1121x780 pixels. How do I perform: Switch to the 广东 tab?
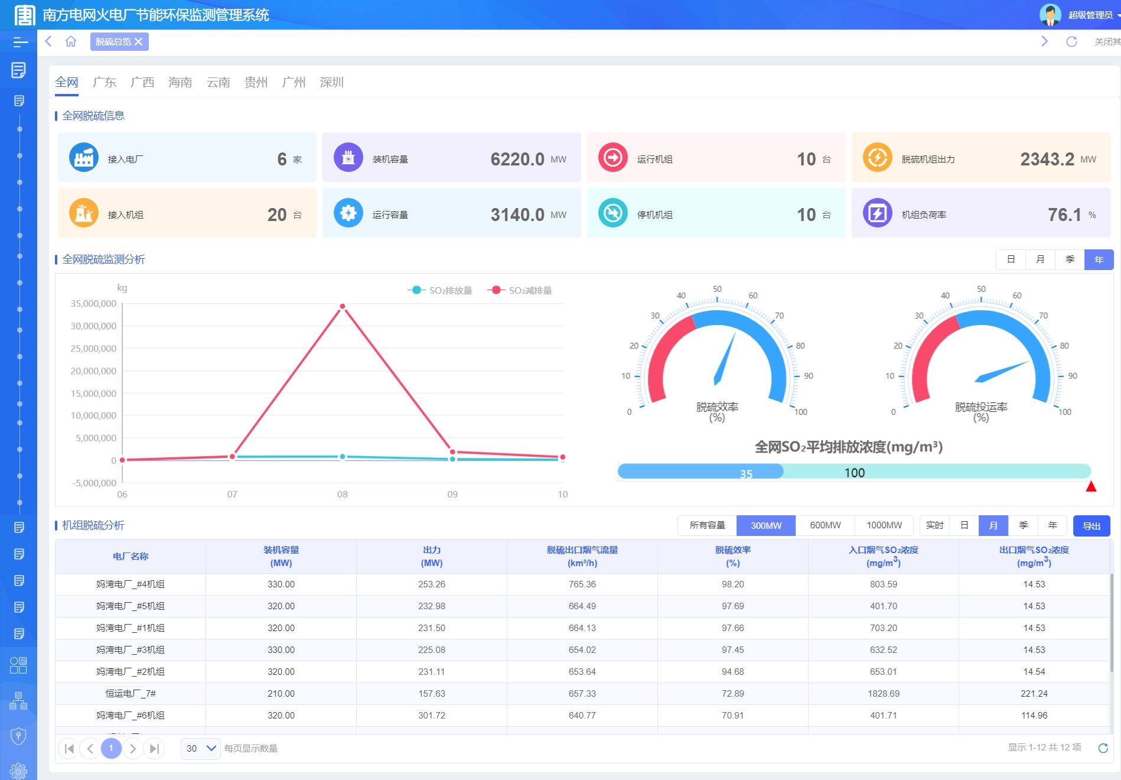(x=105, y=82)
